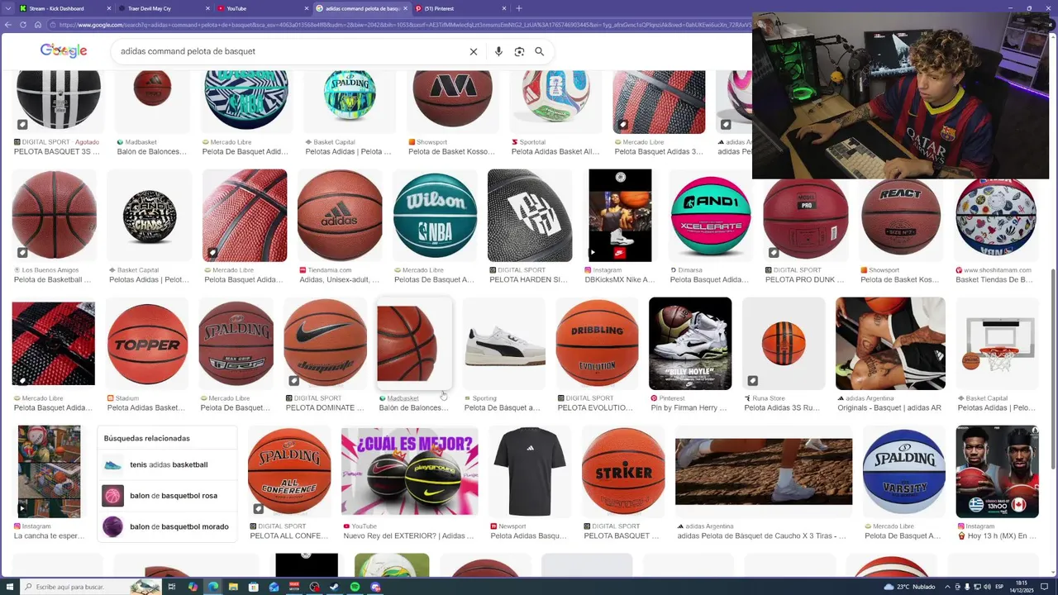1058x595 pixels.
Task: Open File Explorer from the taskbar
Action: tap(234, 587)
